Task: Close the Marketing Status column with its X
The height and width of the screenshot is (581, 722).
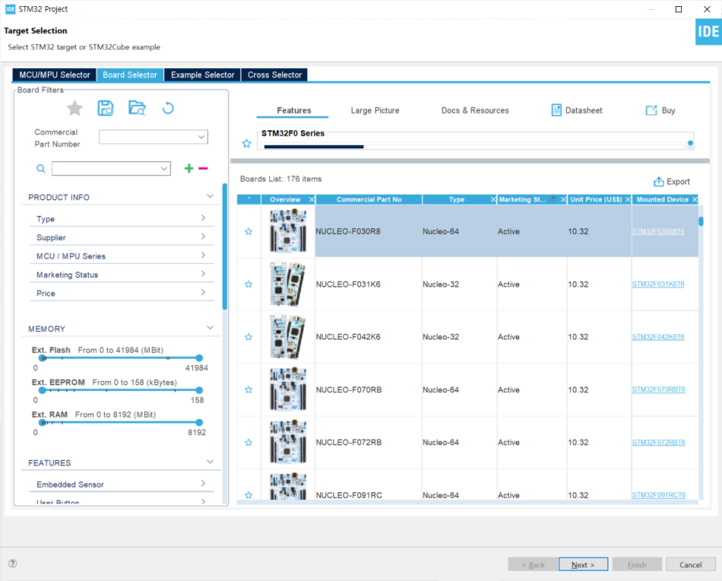Action: (x=563, y=200)
